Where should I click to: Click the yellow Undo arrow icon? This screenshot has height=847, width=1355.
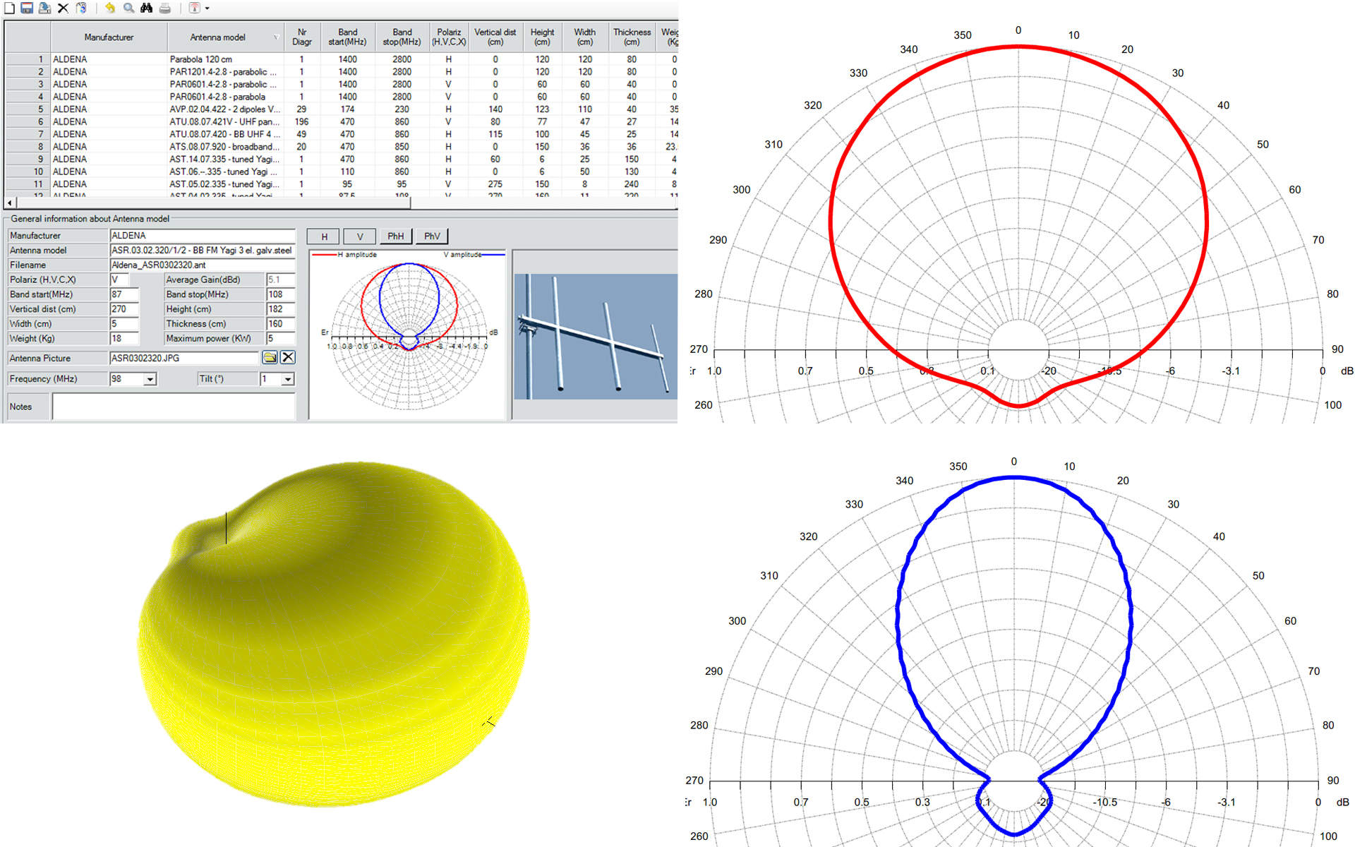[x=110, y=8]
